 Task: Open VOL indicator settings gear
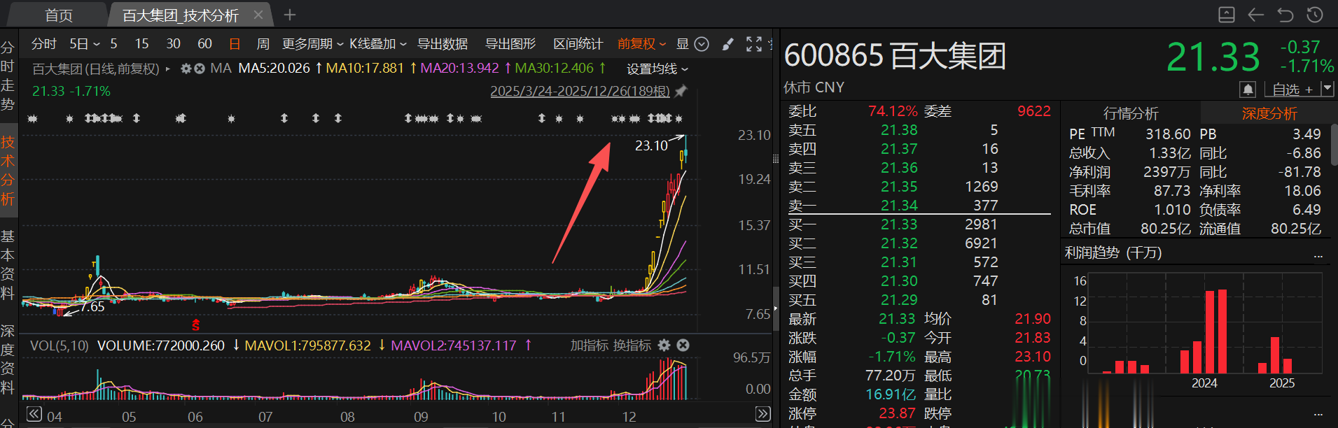point(664,345)
